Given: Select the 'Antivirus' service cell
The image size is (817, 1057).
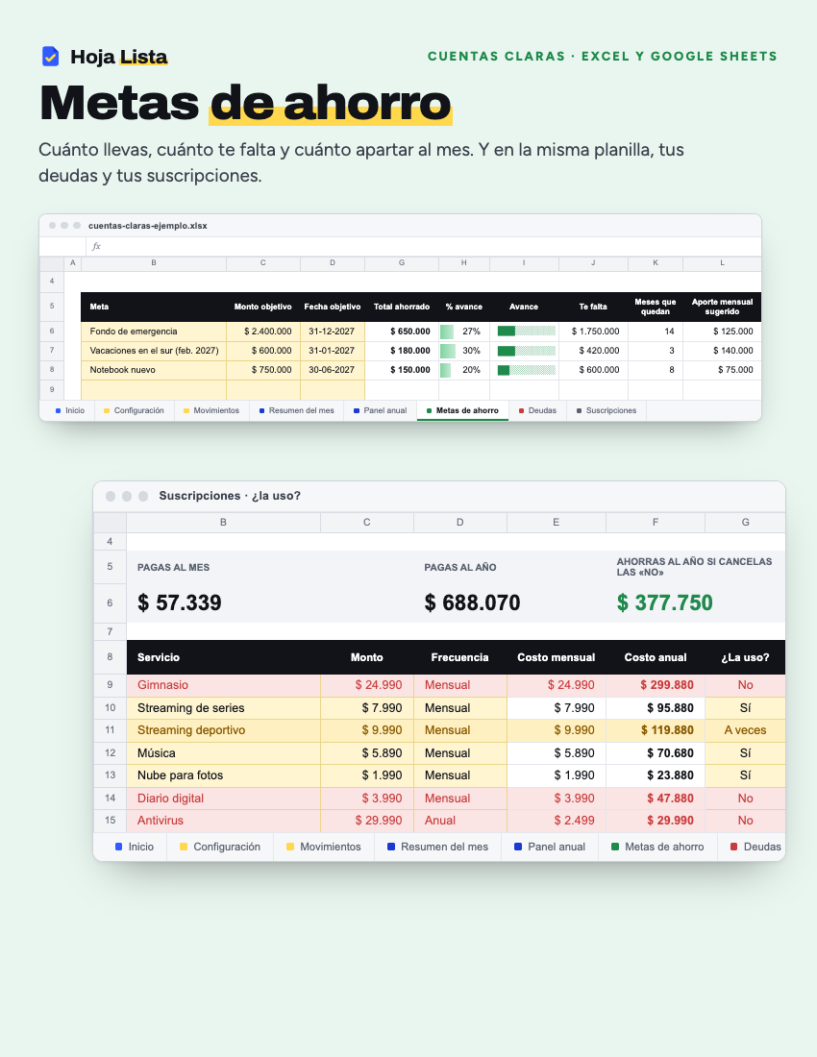Looking at the screenshot, I should pos(223,821).
